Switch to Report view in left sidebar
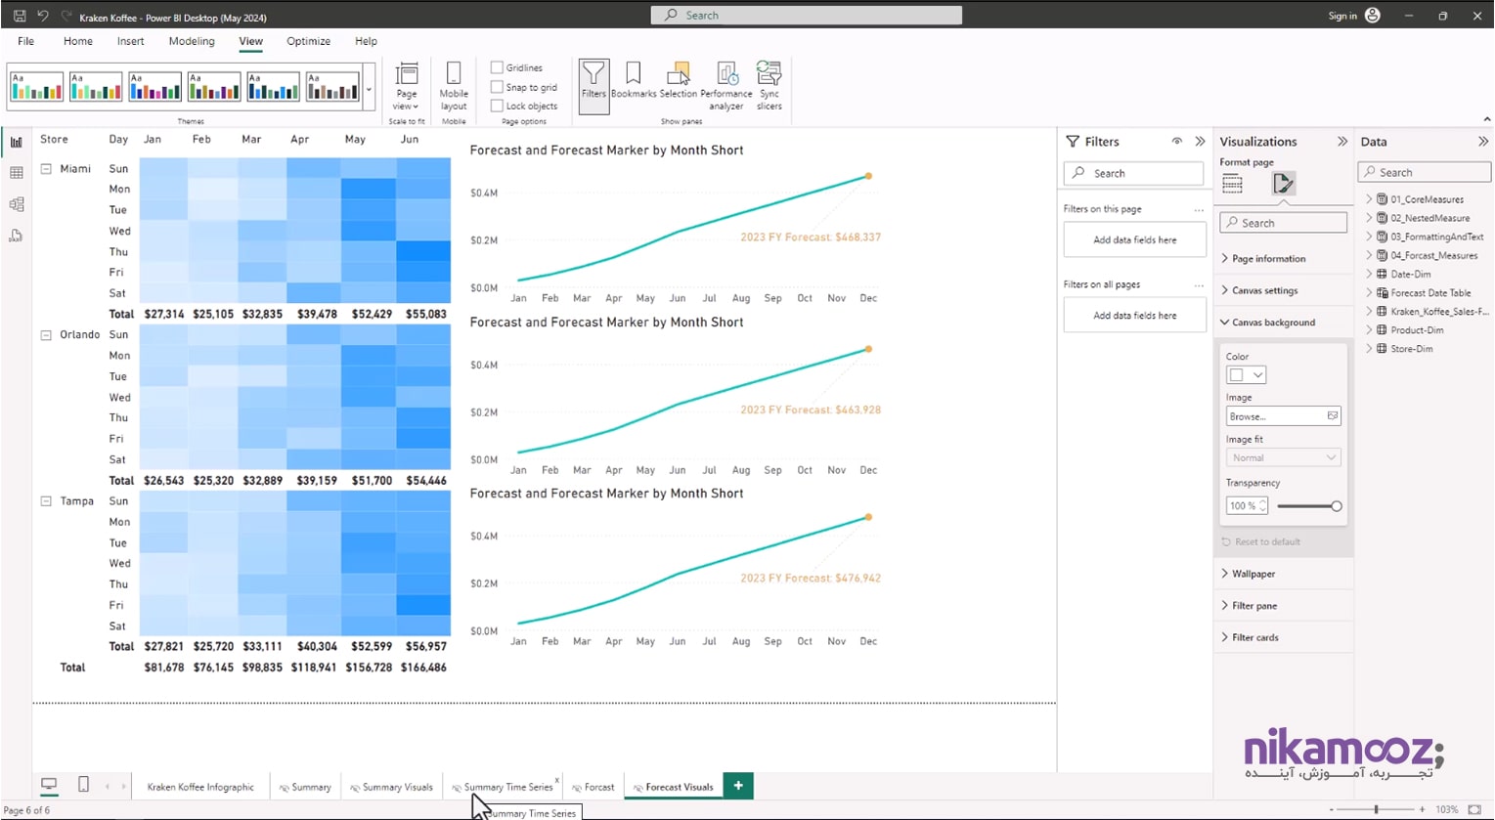The image size is (1495, 820). pyautogui.click(x=16, y=142)
